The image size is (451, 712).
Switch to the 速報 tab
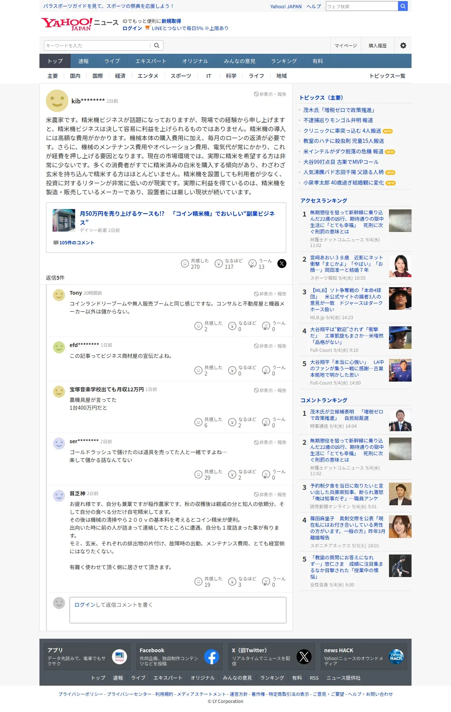pyautogui.click(x=83, y=61)
